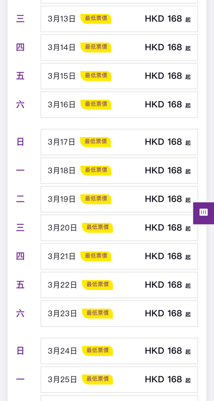
Task: Select the 3月25日 fare row
Action: 119,380
